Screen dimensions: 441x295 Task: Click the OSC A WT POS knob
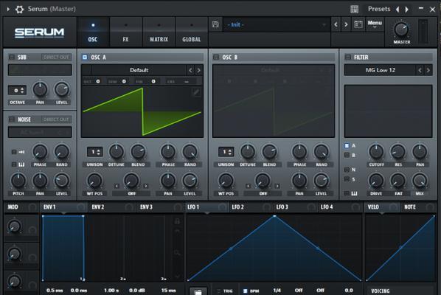coord(94,181)
